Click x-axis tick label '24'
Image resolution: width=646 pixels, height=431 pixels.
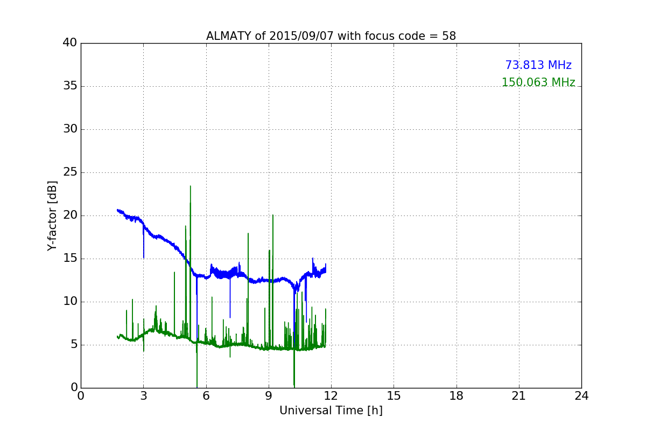[581, 396]
